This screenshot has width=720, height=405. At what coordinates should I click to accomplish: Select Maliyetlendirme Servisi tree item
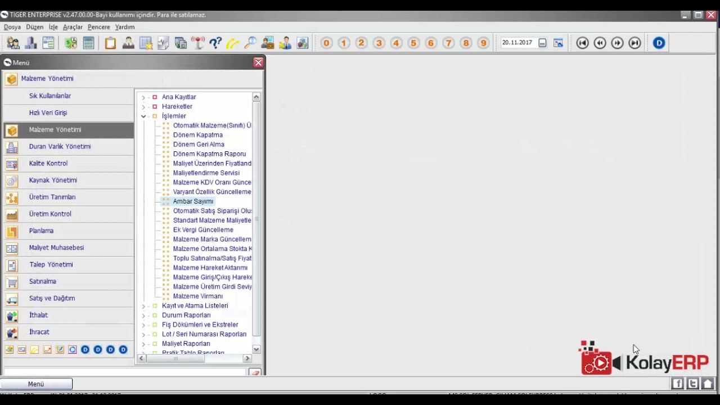click(x=206, y=173)
